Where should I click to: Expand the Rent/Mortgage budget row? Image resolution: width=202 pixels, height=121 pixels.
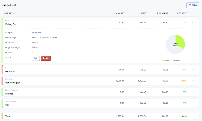pos(193,81)
